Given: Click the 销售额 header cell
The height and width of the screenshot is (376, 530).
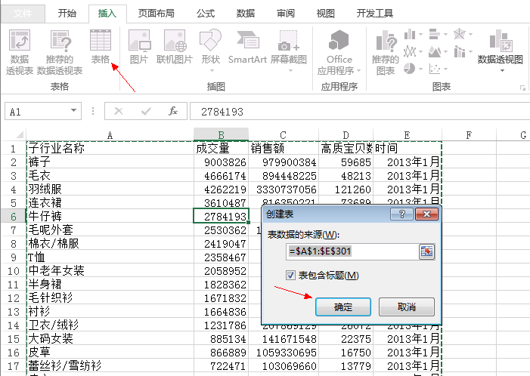Looking at the screenshot, I should 284,148.
